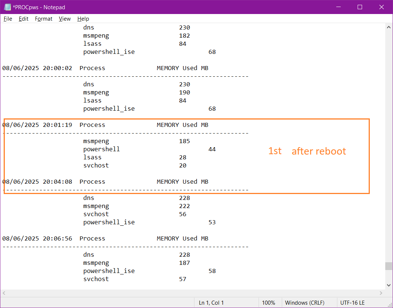The image size is (393, 308).
Task: Click the UTF-16 LE encoding status entry
Action: tap(352, 303)
